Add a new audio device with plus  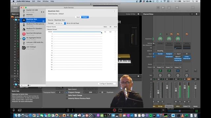(22, 85)
